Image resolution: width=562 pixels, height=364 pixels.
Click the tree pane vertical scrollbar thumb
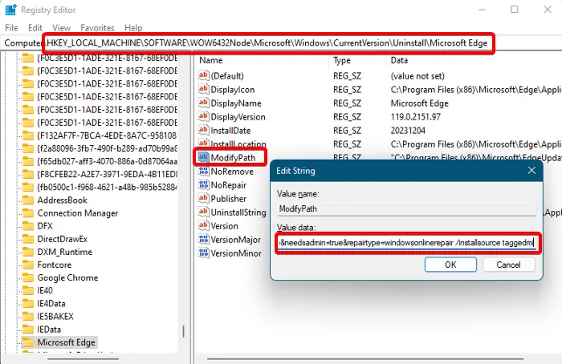tap(184, 331)
